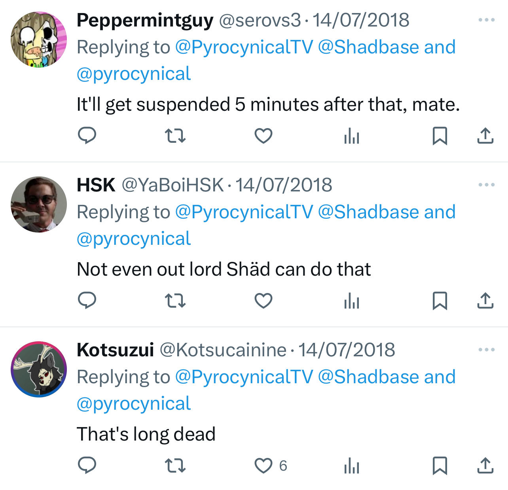The image size is (508, 490).
Task: Open more options on Kotsuzui's tweet
Action: [486, 350]
